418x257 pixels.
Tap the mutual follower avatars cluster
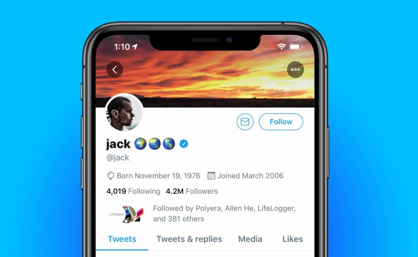[x=127, y=214]
